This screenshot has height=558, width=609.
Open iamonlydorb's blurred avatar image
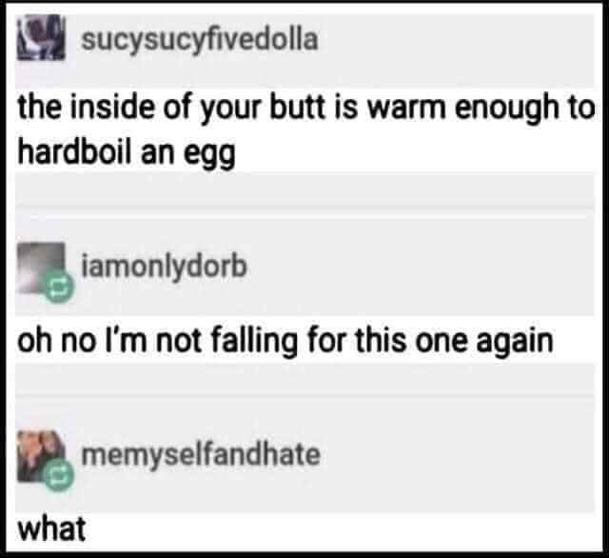coord(41,268)
